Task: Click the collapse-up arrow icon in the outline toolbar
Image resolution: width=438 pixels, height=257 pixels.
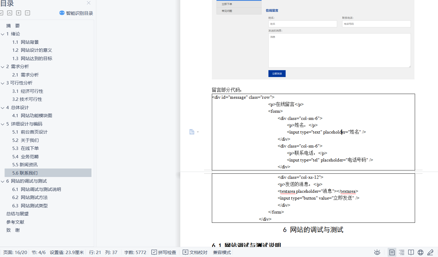Action: coord(10,13)
